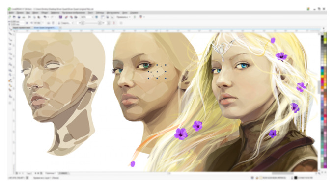The image size is (334, 187).
Task: Click the smoothing slider in property bar
Action: (91, 23)
